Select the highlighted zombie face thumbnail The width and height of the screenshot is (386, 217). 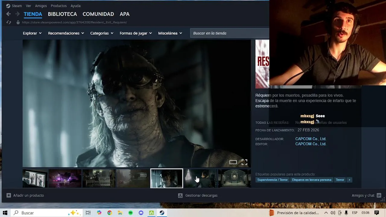pyautogui.click(x=167, y=178)
